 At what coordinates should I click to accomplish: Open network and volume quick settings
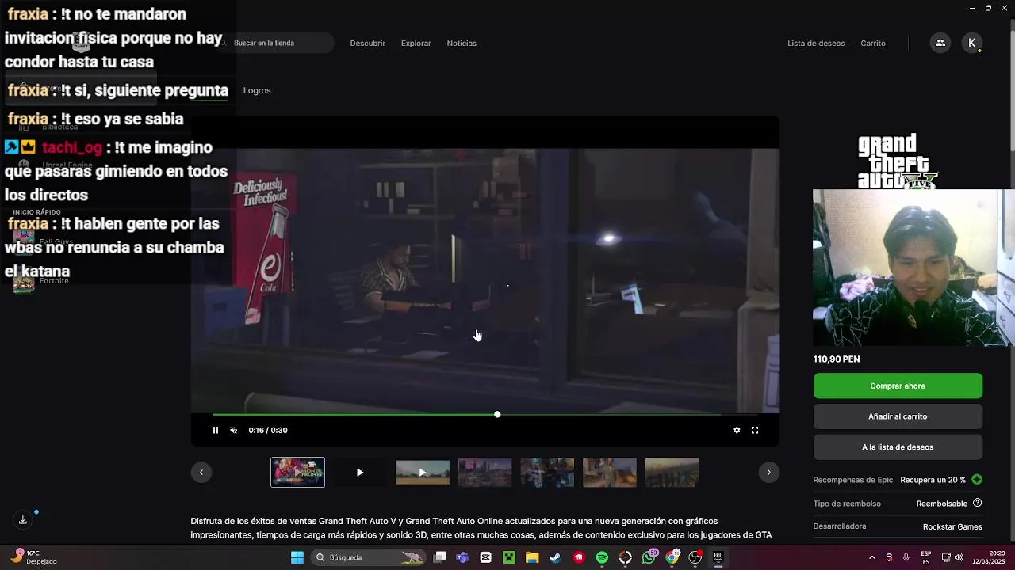point(953,557)
